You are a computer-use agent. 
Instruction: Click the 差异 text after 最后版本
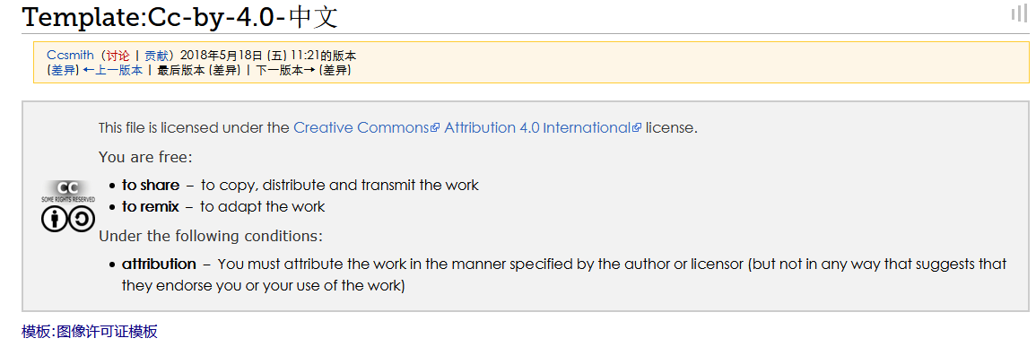pos(224,70)
